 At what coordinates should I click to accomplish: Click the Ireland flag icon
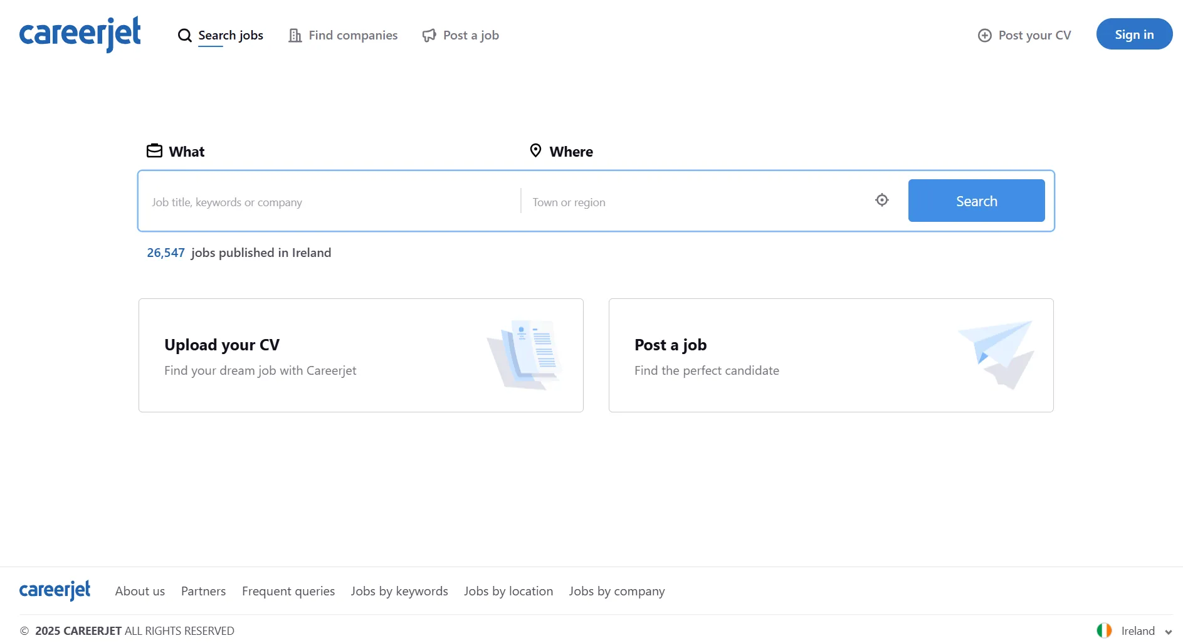tap(1105, 630)
